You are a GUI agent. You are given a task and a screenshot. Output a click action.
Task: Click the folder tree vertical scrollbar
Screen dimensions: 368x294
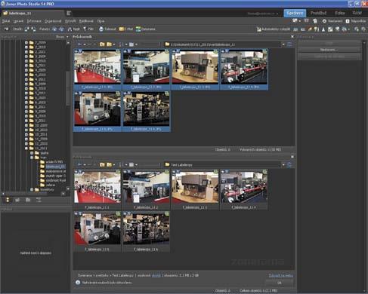pos(68,88)
